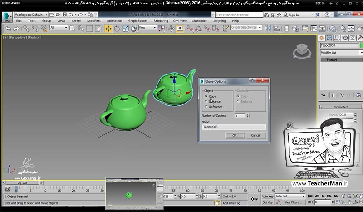The height and width of the screenshot is (212, 363).
Task: Click the Go to End playback button
Action: click(336, 196)
